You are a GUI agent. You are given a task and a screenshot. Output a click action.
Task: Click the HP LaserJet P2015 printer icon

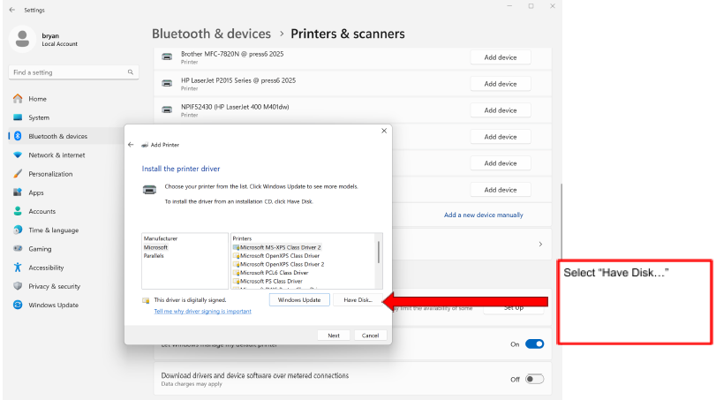click(x=167, y=84)
